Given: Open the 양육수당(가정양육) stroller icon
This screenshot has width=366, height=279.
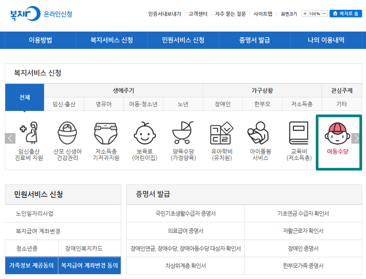Looking at the screenshot, I should [183, 141].
